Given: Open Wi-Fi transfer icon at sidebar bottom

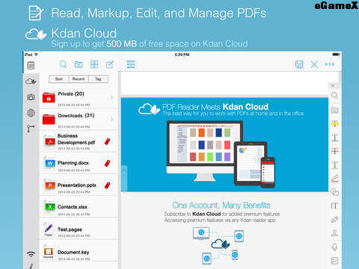Looking at the screenshot, I should click(x=31, y=254).
